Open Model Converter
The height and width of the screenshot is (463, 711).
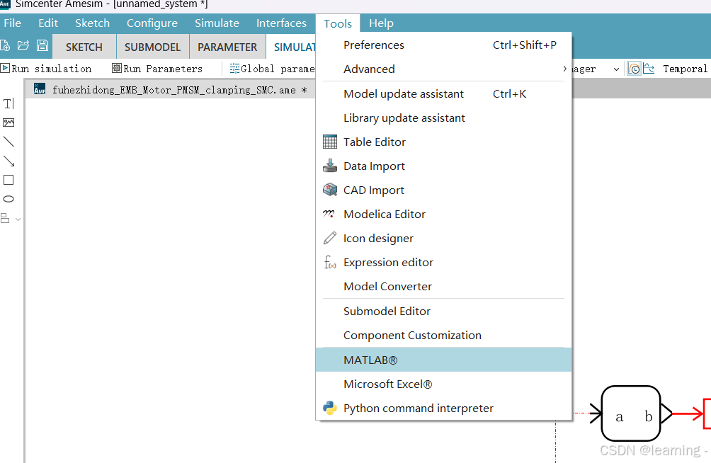pos(443,286)
